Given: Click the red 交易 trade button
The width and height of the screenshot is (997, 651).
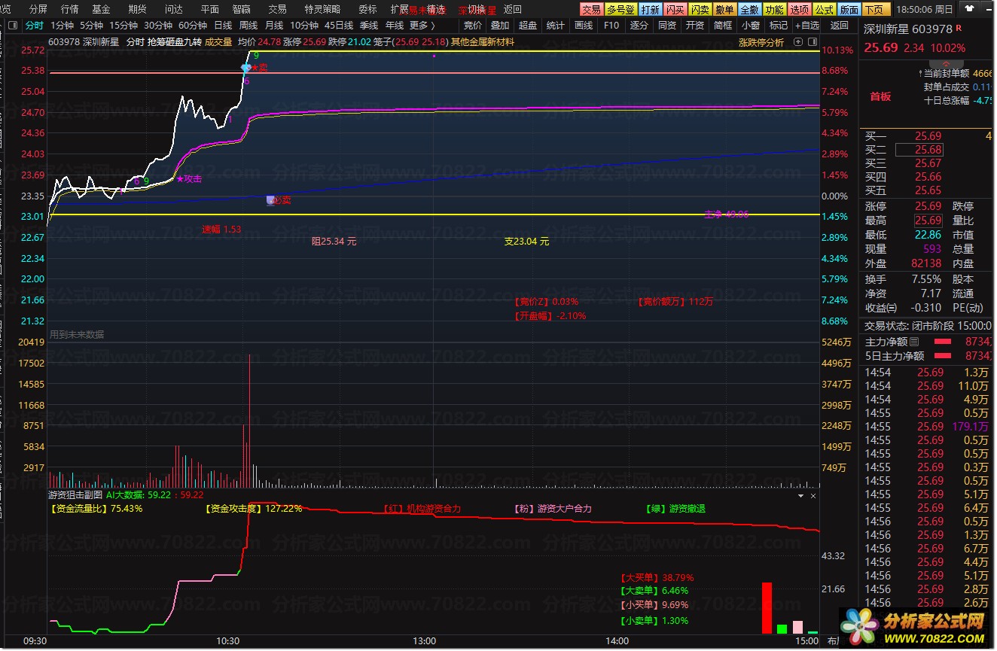Looking at the screenshot, I should coord(591,9).
